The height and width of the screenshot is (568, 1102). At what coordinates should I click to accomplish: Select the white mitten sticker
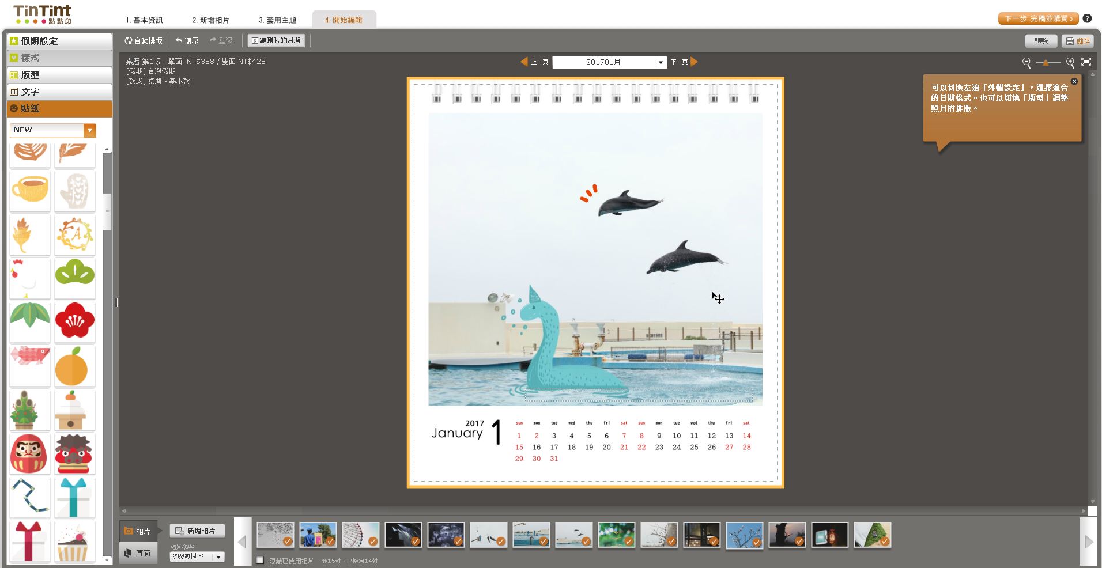[x=75, y=191]
